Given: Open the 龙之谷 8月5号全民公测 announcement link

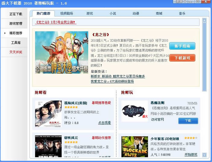Looking at the screenshot, I should point(56,22).
